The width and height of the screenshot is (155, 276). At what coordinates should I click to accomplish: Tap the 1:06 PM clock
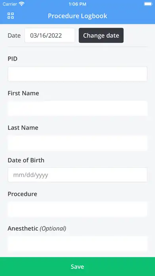coord(77,4)
